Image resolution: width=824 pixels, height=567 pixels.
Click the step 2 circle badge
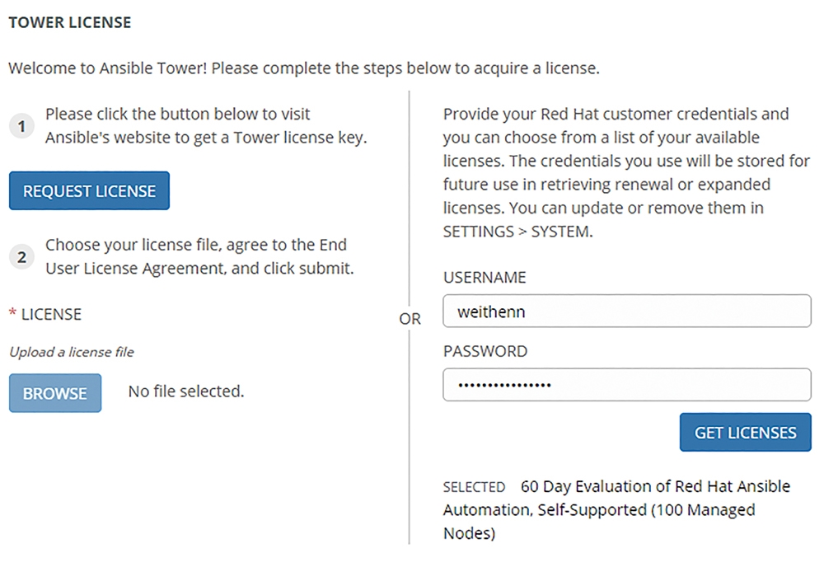21,257
